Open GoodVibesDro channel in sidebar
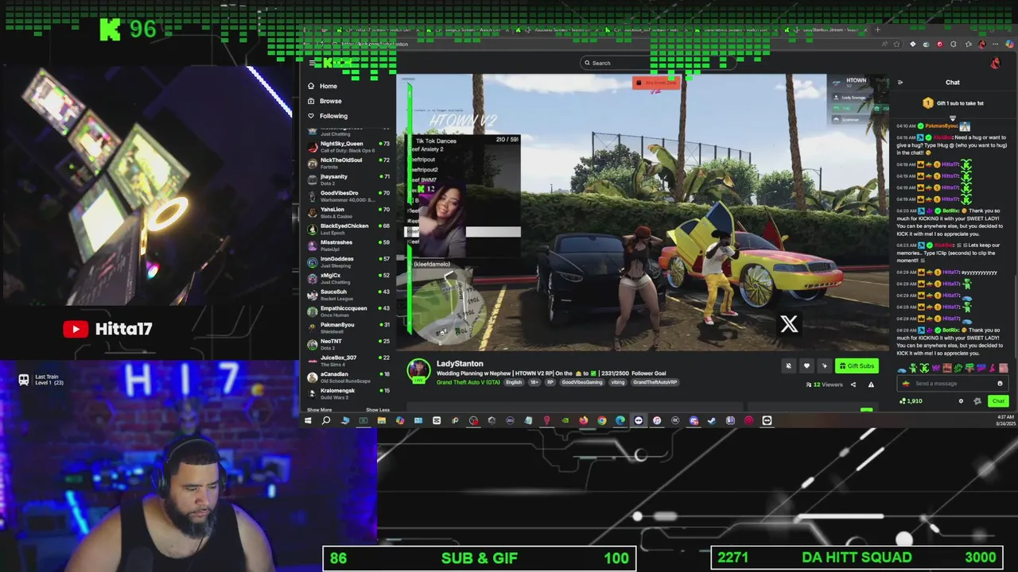Screen dimensions: 1018x572 pos(348,195)
